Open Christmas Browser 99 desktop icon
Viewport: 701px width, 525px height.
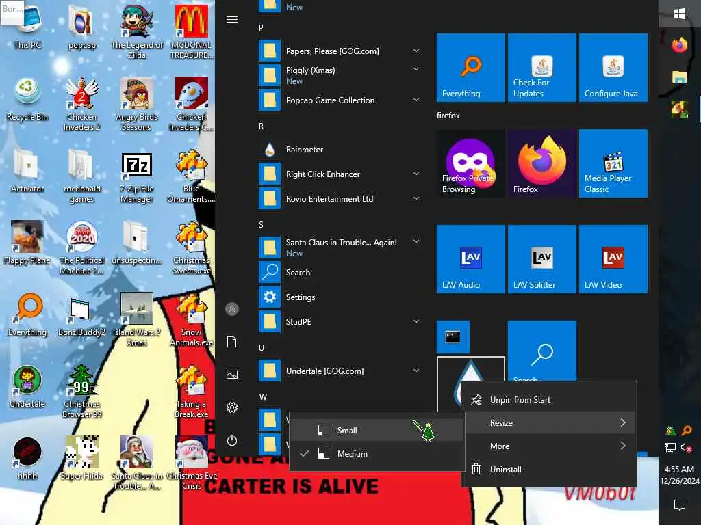click(82, 392)
